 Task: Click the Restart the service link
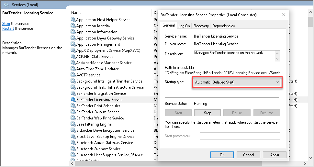click(8, 28)
